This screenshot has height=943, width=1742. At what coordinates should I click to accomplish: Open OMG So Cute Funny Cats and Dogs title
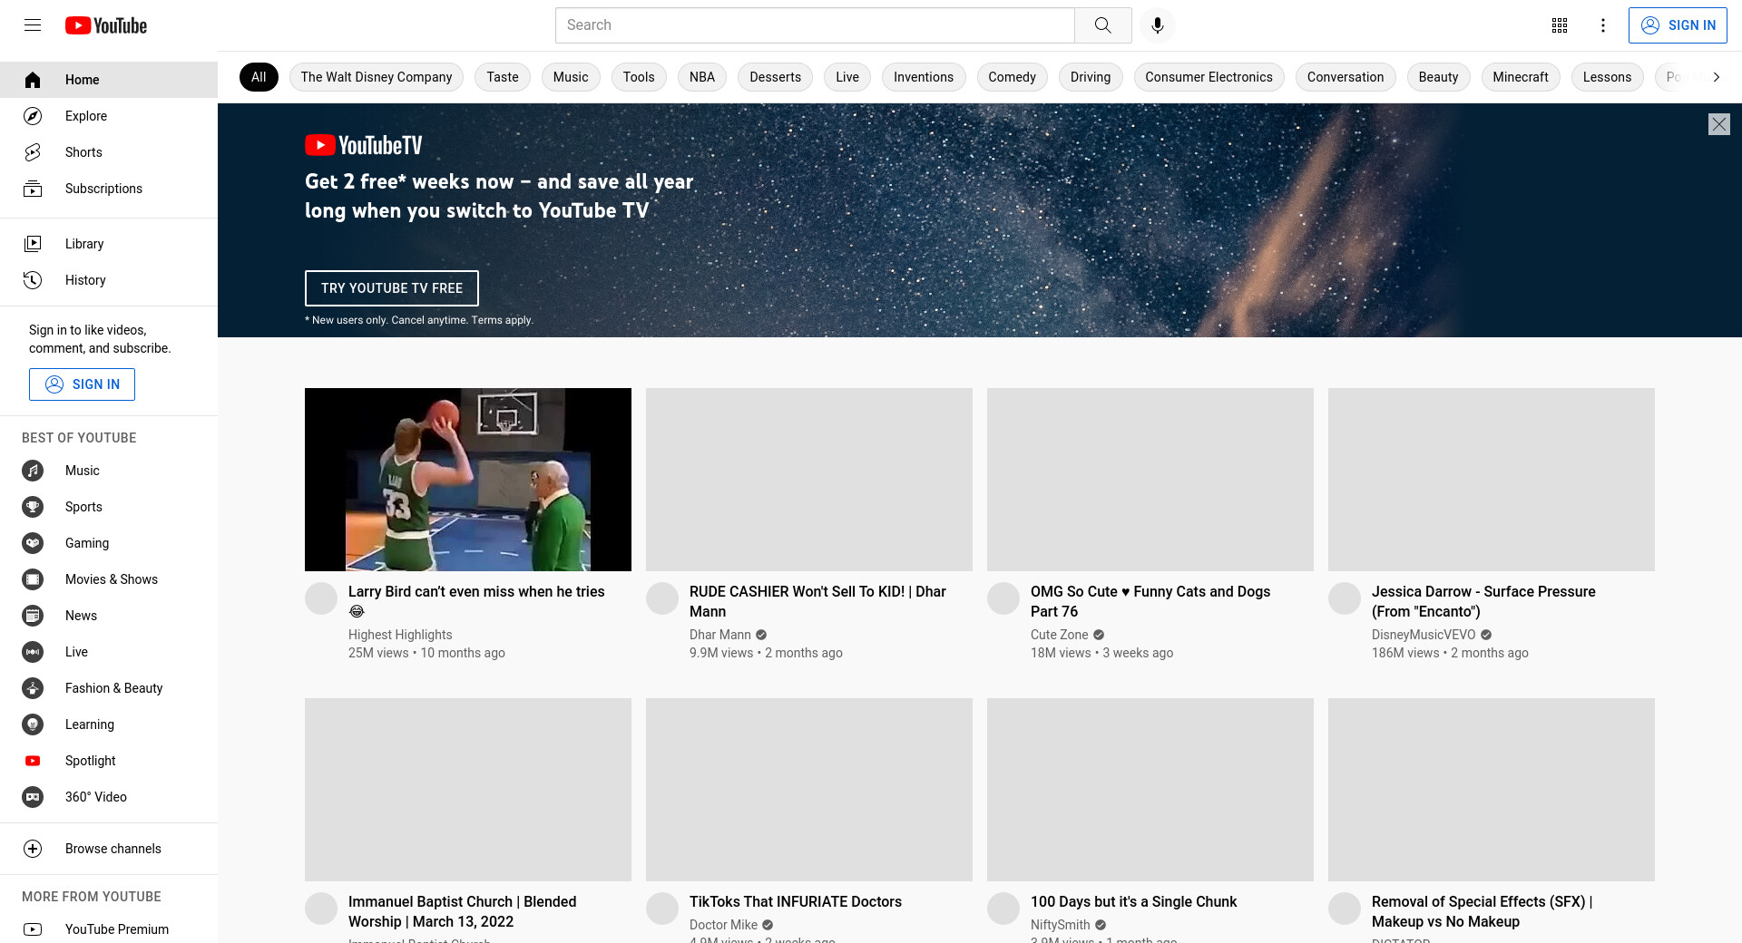coord(1150,601)
